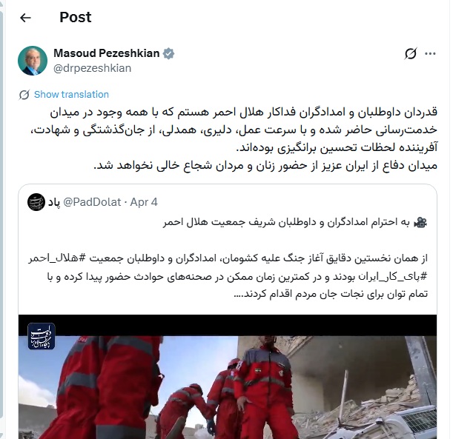Go back using the left arrow
The image size is (453, 439).
[x=25, y=18]
